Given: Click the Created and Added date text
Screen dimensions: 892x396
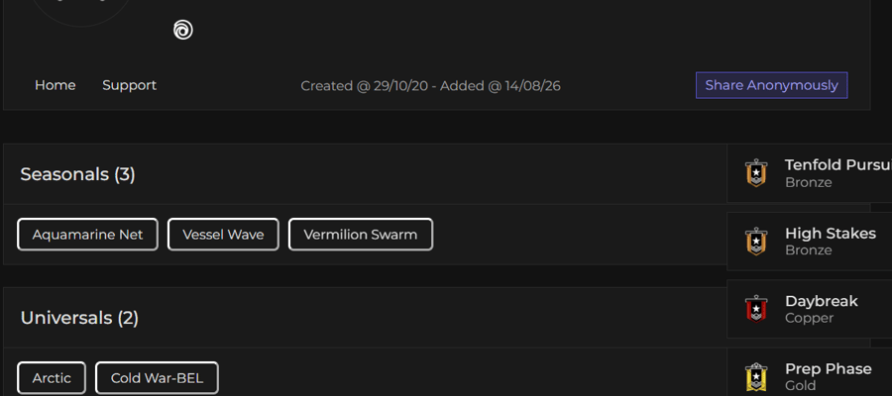Looking at the screenshot, I should point(431,86).
